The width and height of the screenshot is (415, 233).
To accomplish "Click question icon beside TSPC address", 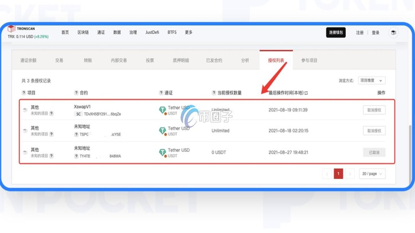I will tap(76, 135).
